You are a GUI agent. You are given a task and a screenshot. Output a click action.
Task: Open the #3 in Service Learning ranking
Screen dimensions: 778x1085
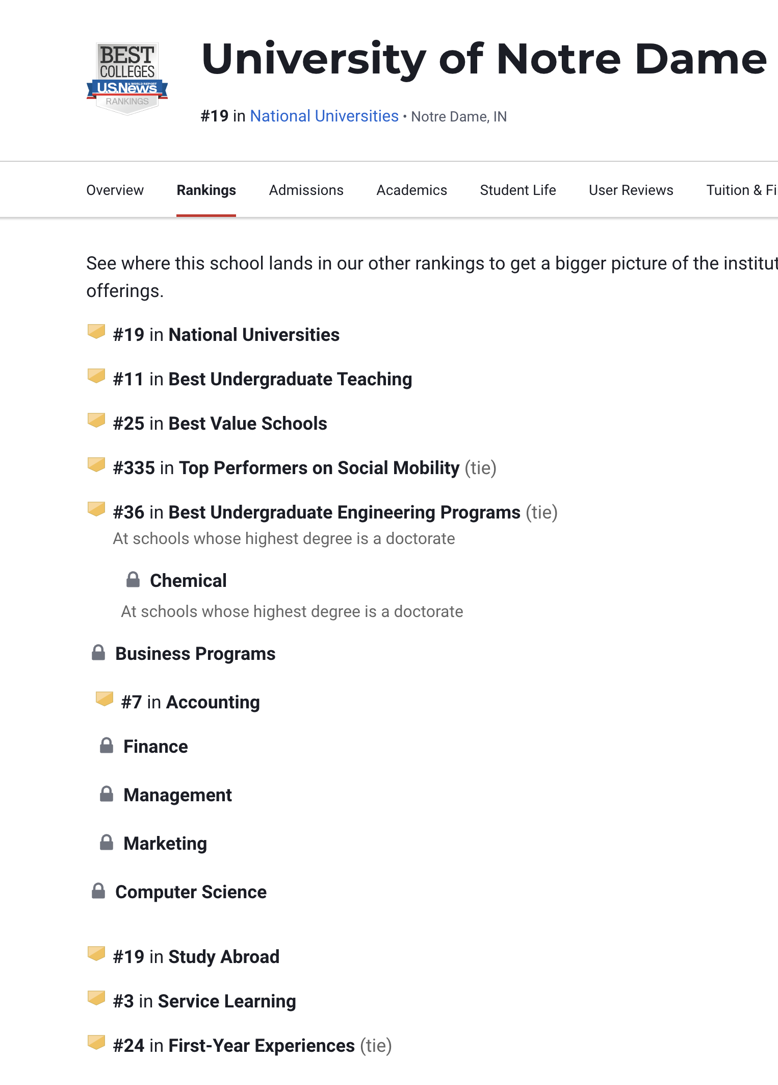click(204, 1001)
